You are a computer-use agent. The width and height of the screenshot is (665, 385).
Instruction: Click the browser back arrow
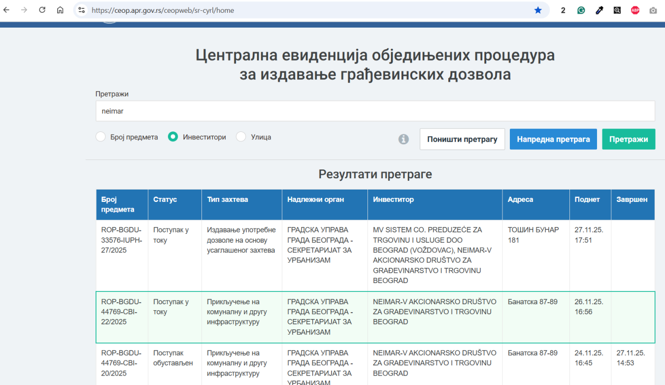pyautogui.click(x=7, y=10)
